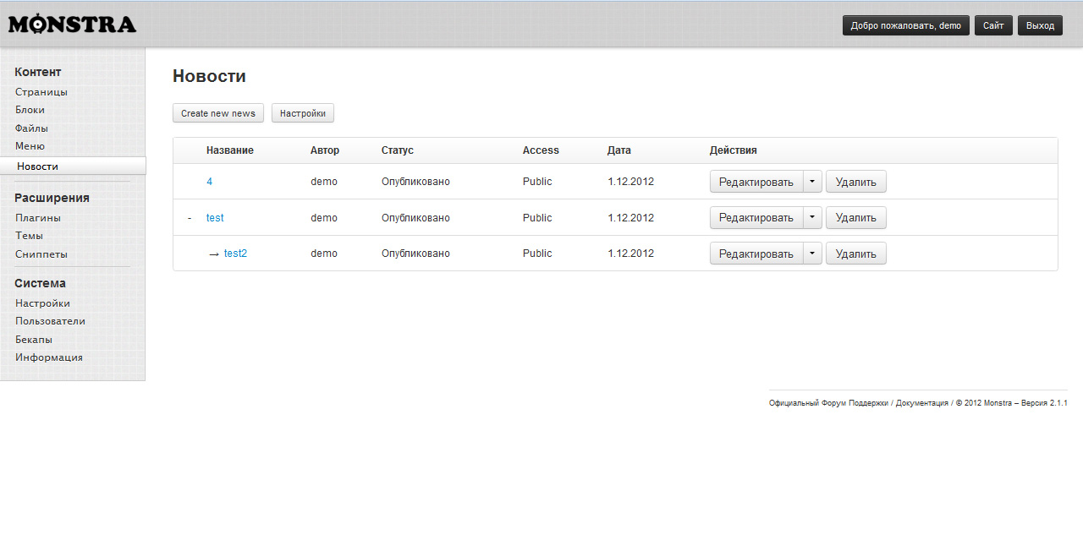Open the Файлы section
The width and height of the screenshot is (1083, 551).
pos(30,128)
